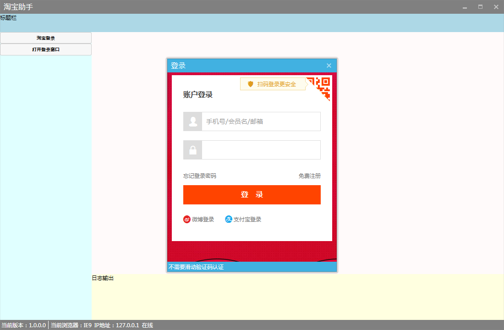Click the shield icon in scan tip
This screenshot has width=504, height=330.
point(250,84)
